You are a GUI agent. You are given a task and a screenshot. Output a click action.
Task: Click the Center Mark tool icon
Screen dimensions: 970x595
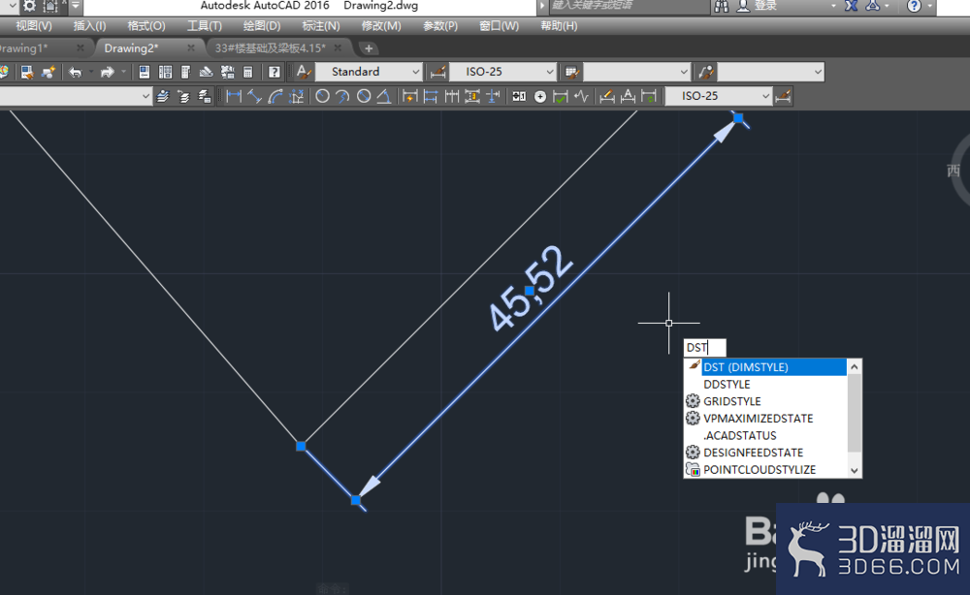click(540, 96)
